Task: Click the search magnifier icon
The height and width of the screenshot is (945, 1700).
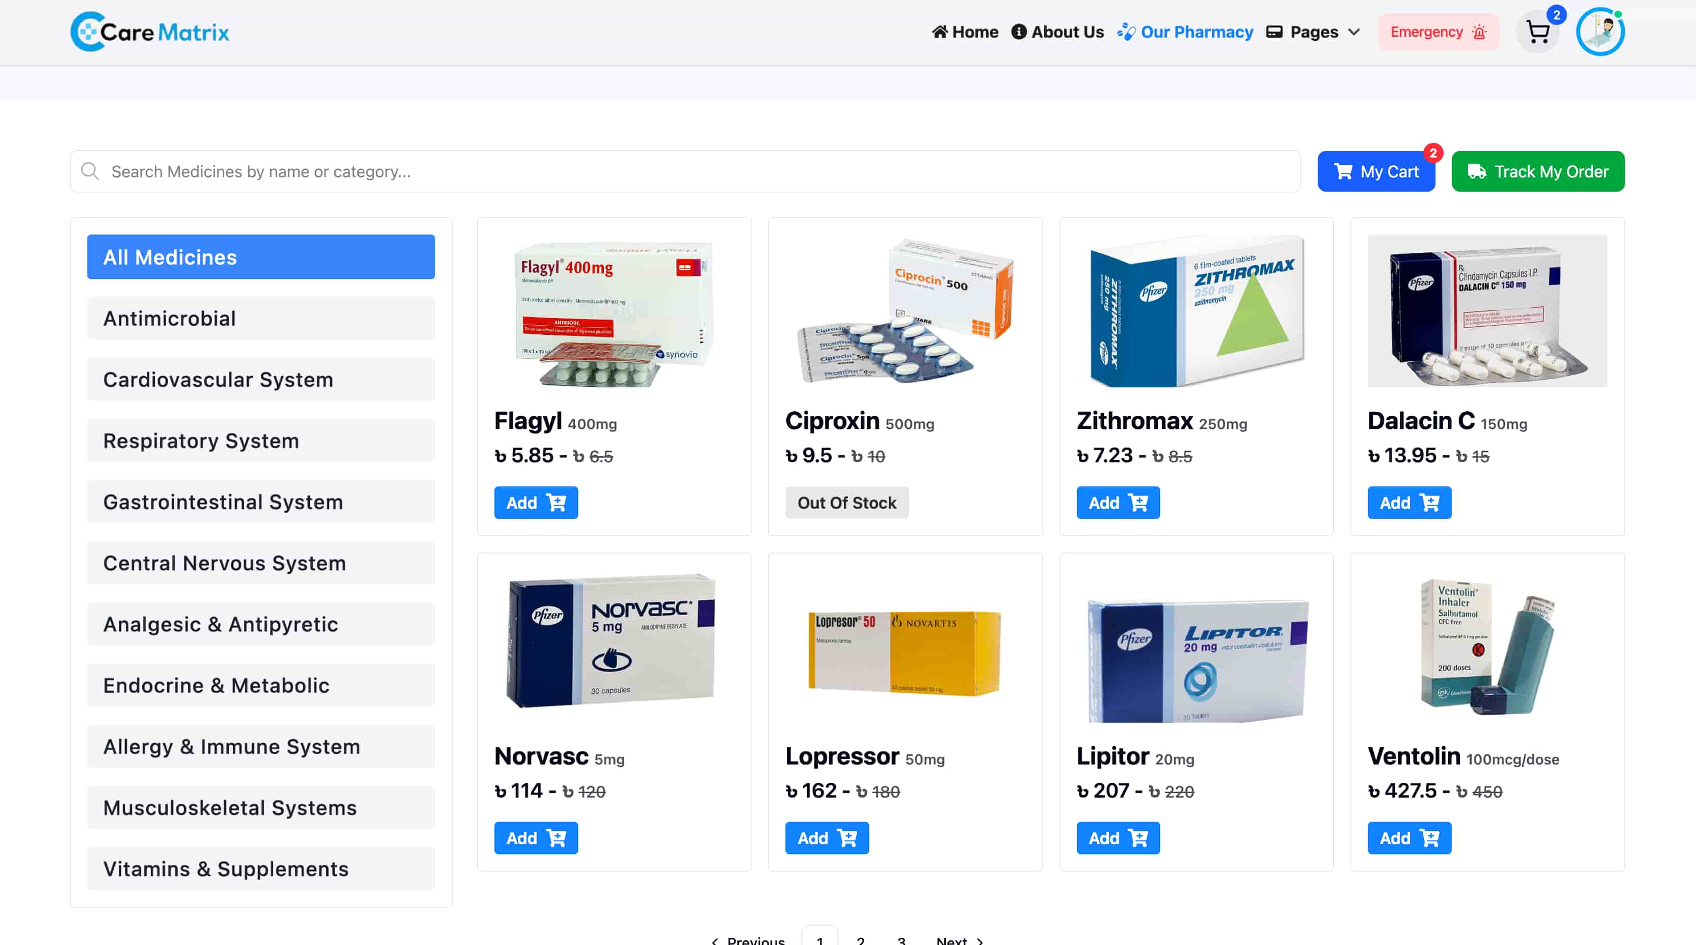Action: [90, 172]
